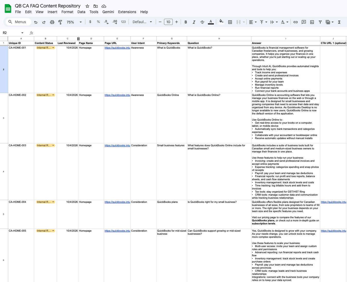Activate the Paint format tool
The image size is (347, 282).
[60, 22]
